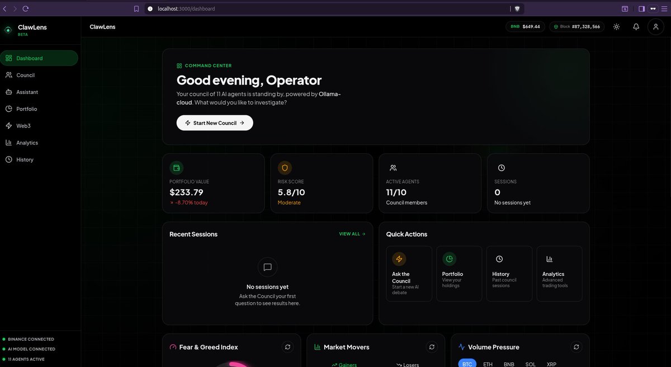The image size is (671, 367).
Task: Click the Portfolio Value wallet icon
Action: (176, 168)
